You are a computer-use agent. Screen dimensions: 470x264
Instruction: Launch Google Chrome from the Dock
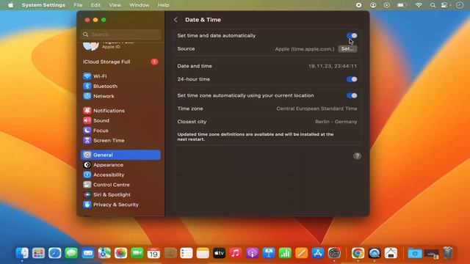(x=358, y=253)
